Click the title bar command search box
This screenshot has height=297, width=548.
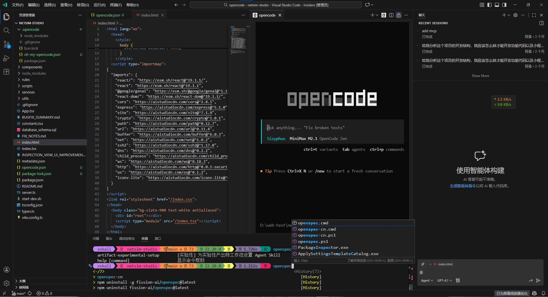[x=276, y=5]
